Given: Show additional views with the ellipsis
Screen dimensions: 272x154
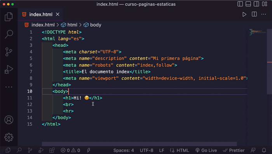Looking at the screenshot, I should (x=9, y=87).
